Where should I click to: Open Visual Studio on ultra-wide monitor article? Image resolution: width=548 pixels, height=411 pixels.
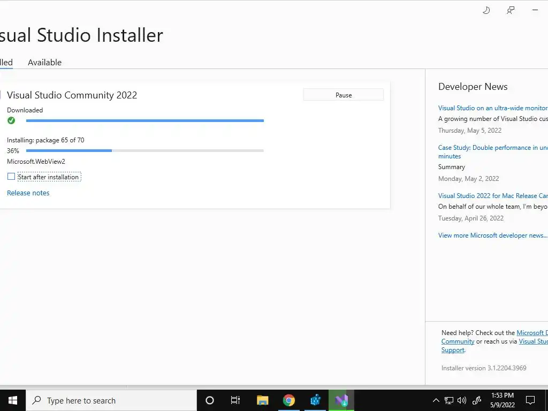(x=493, y=108)
